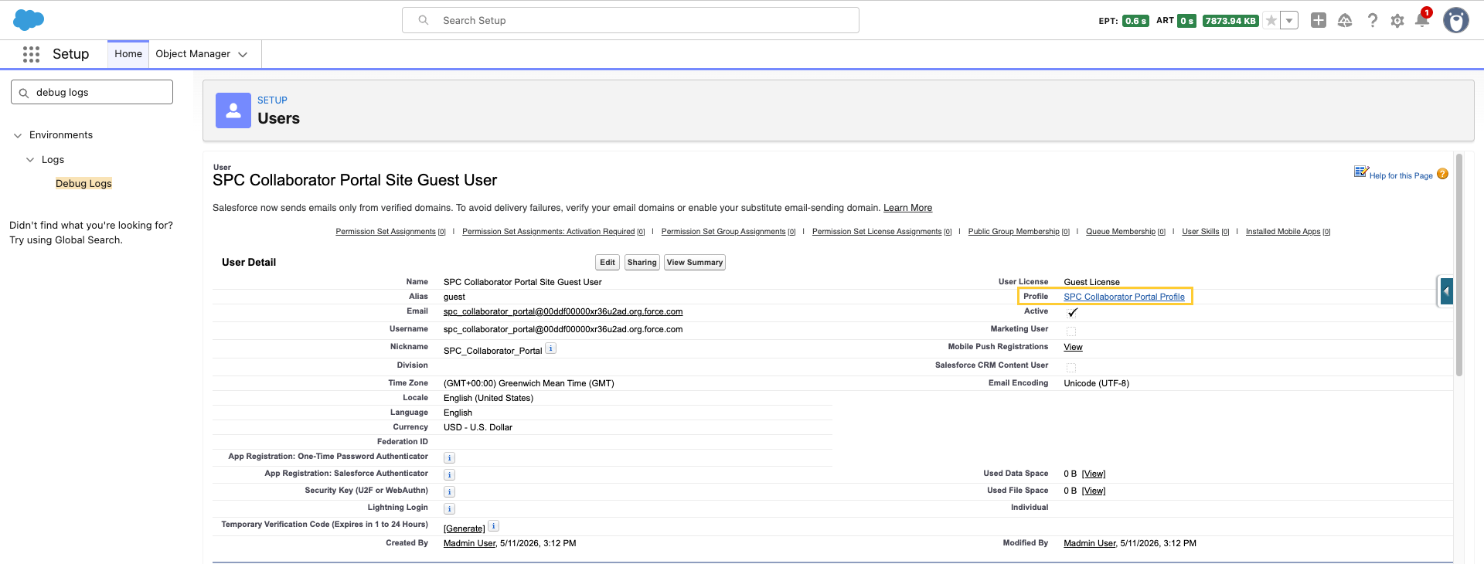Open Installed Mobile Apps link
This screenshot has height=564, width=1484.
point(1283,232)
